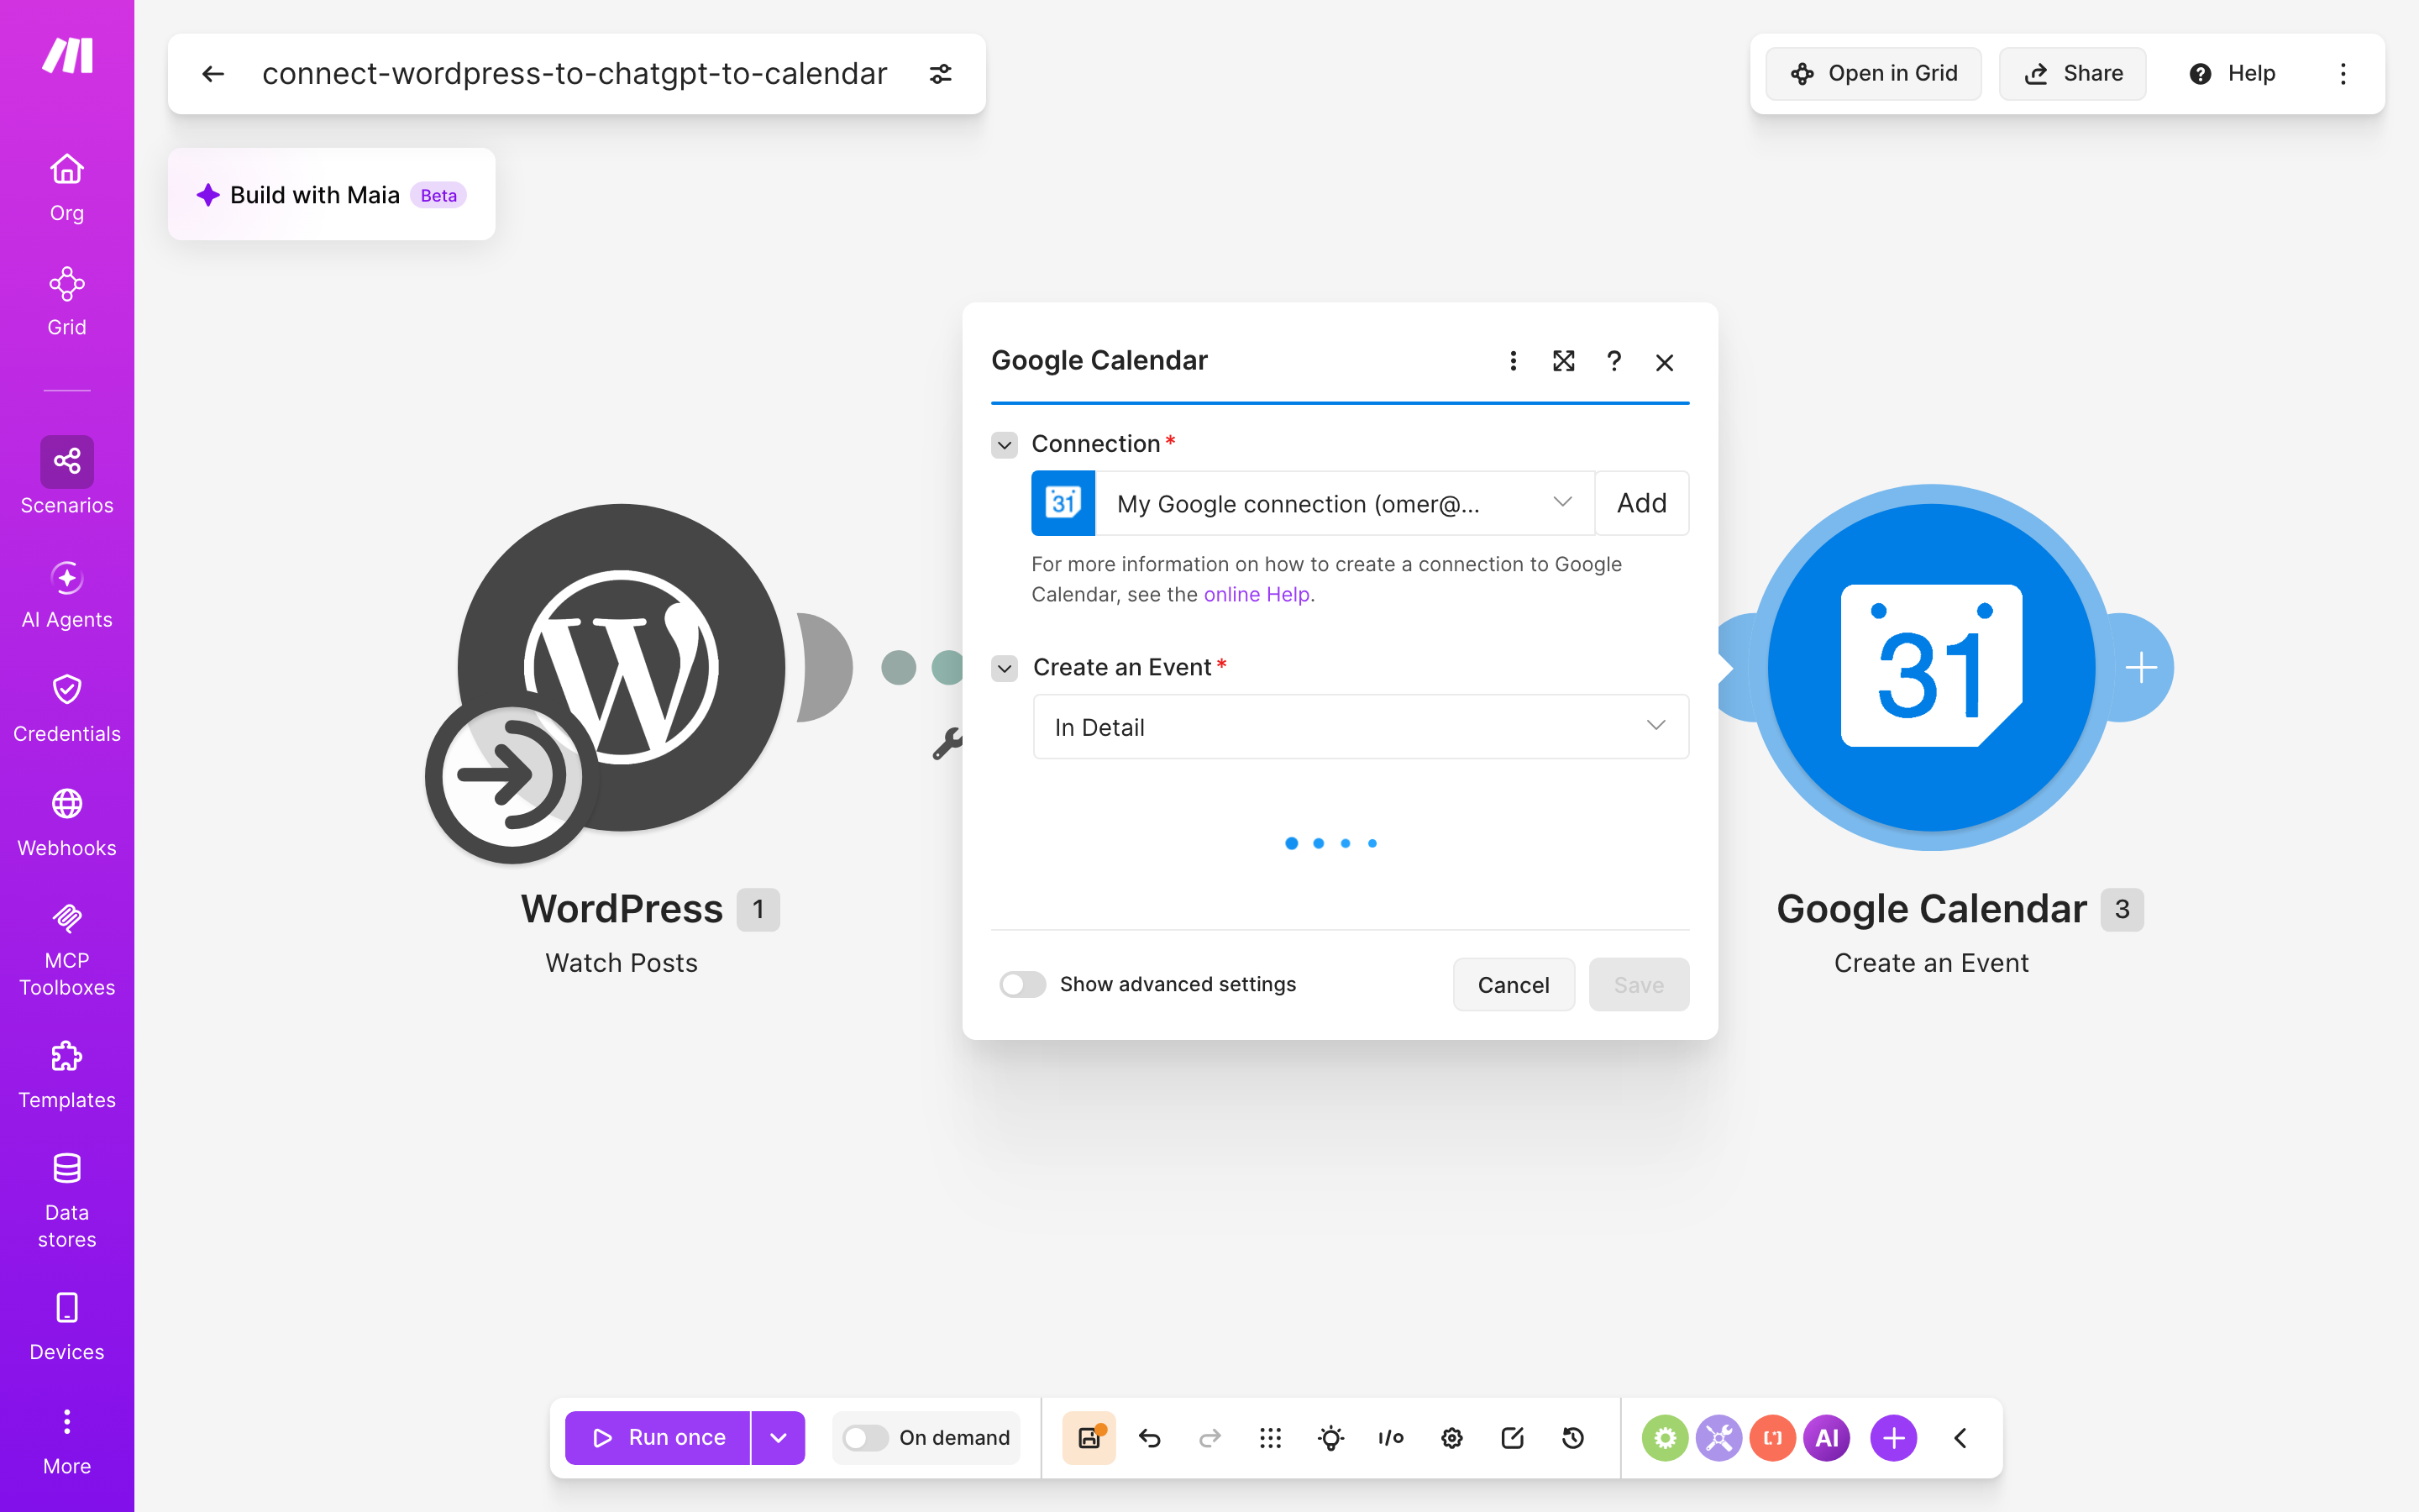Undo the last change
The height and width of the screenshot is (1512, 2419).
(1150, 1438)
